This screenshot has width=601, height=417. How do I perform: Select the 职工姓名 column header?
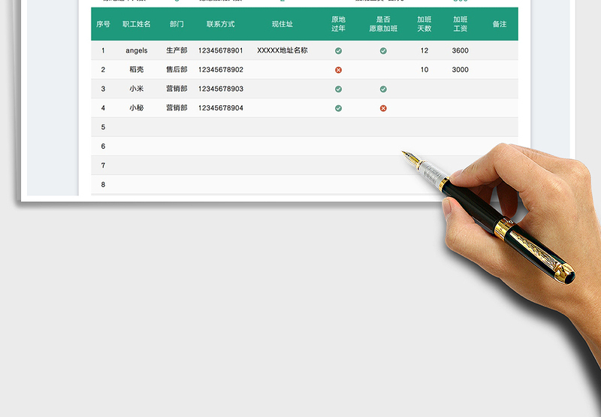[137, 24]
